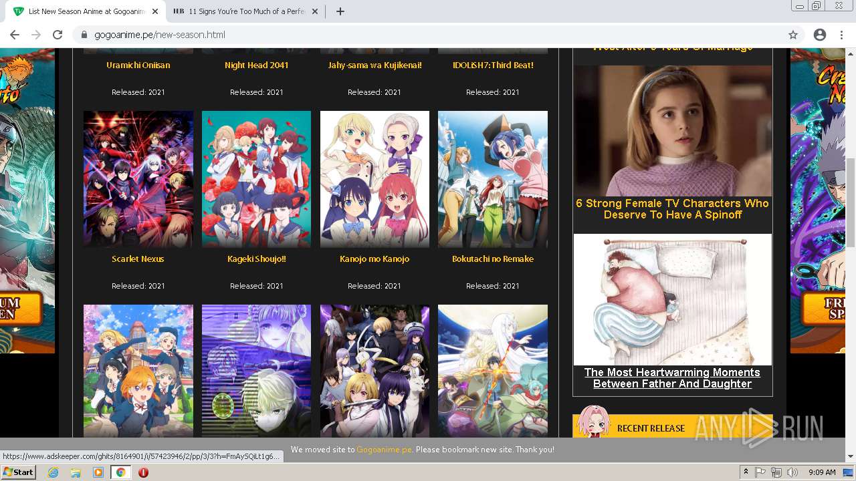
Task: Switch to List New Season Anime tab
Action: point(86,11)
